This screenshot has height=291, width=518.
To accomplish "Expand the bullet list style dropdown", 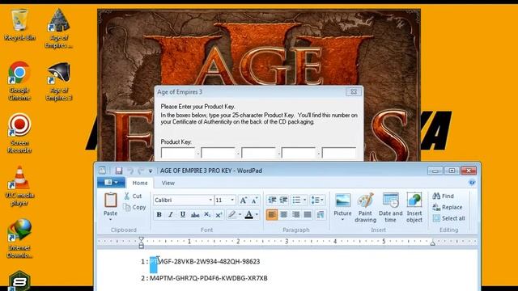I will coord(304,200).
